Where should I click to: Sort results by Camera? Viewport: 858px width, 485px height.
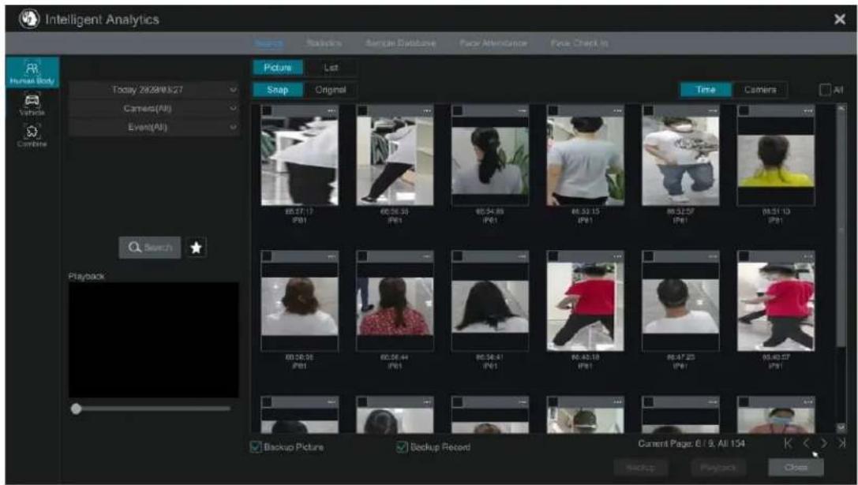[x=760, y=90]
